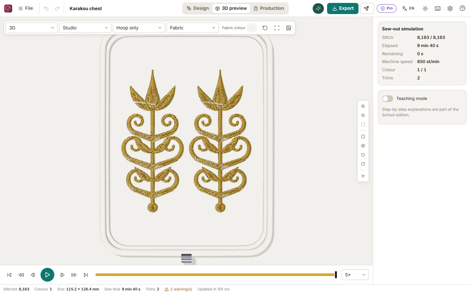The width and height of the screenshot is (471, 294).
Task: Rotate view counter-clockwise in side toolbar
Action: [363, 155]
